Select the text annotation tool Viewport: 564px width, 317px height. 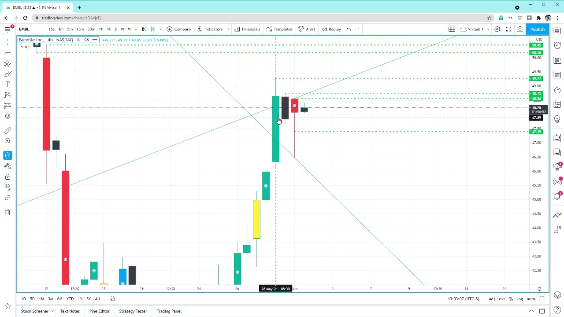click(x=7, y=85)
